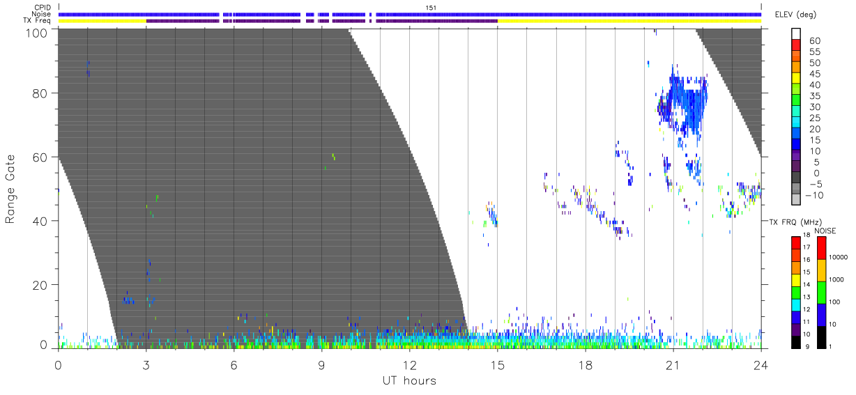Click the red top segment of NOISE colorbar
Screen dimensions: 856x395
pos(822,247)
